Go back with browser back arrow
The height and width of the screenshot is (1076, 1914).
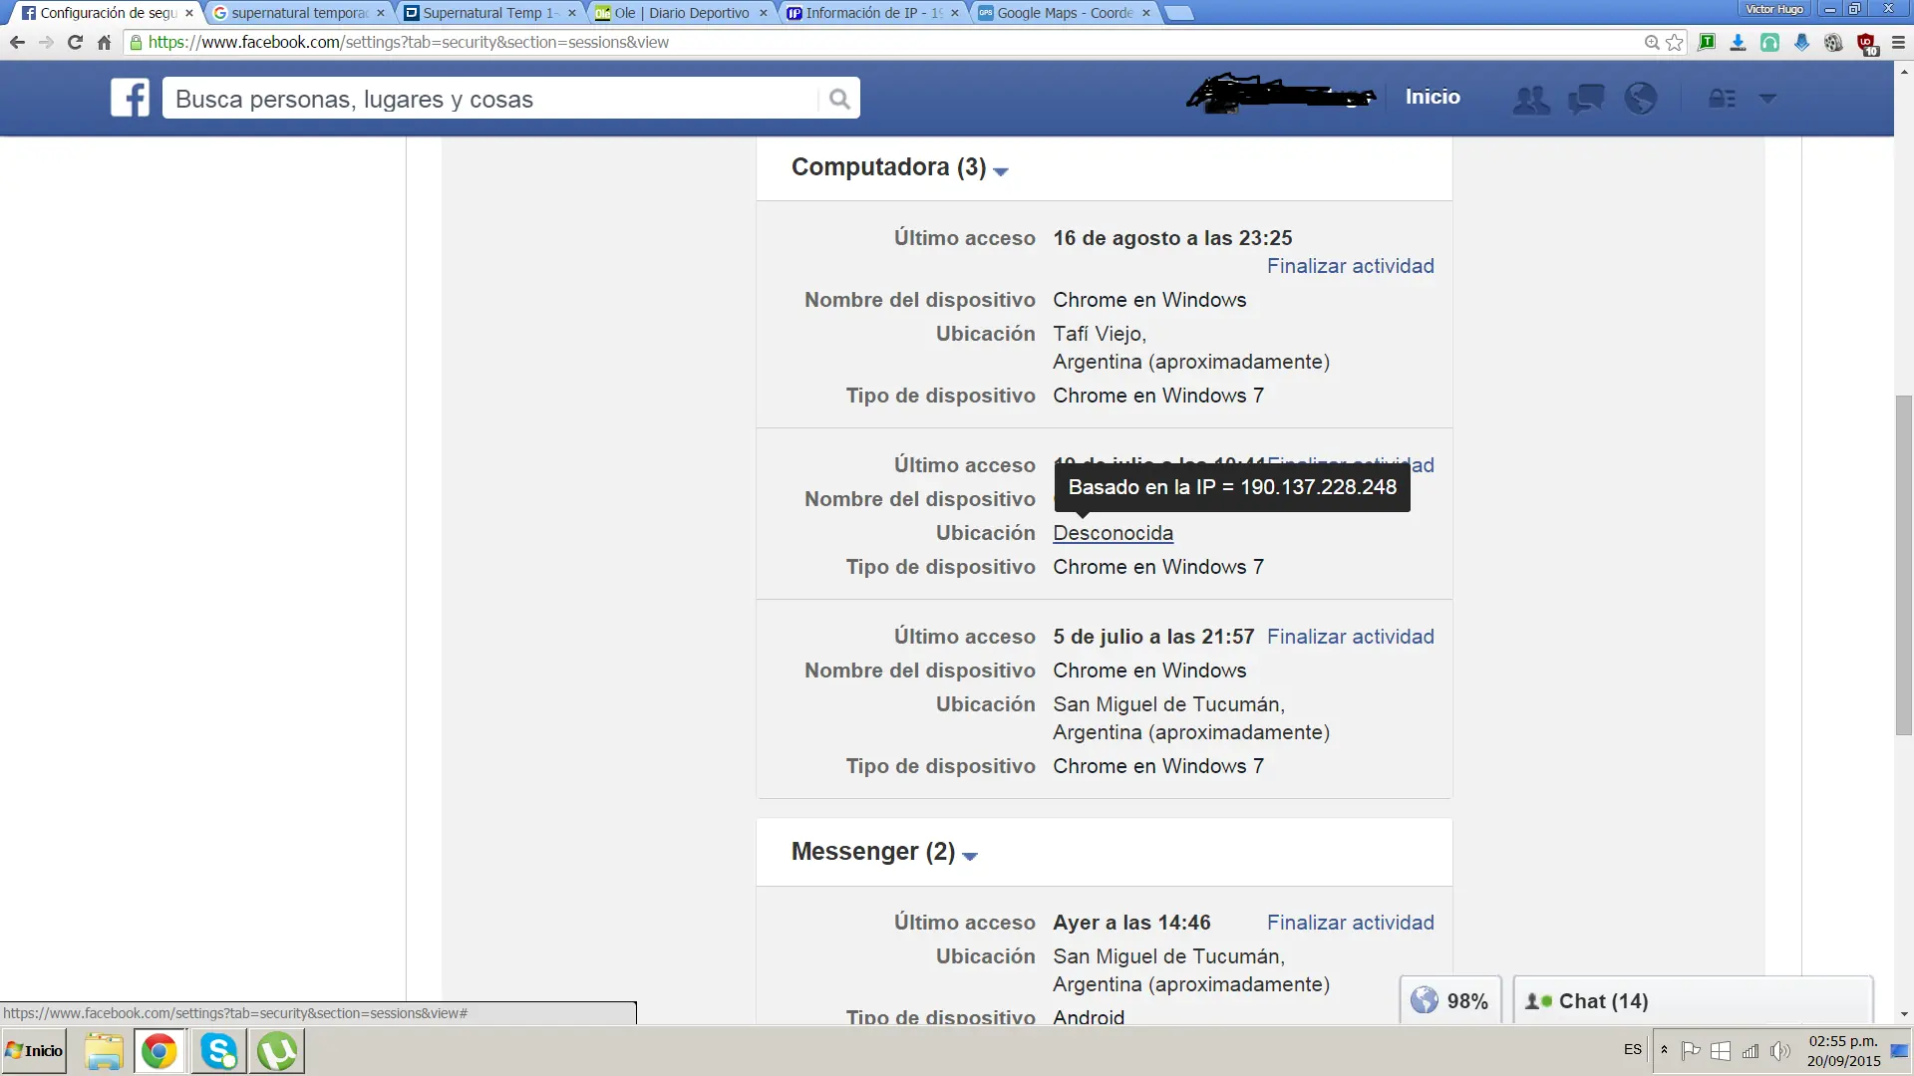coord(17,42)
